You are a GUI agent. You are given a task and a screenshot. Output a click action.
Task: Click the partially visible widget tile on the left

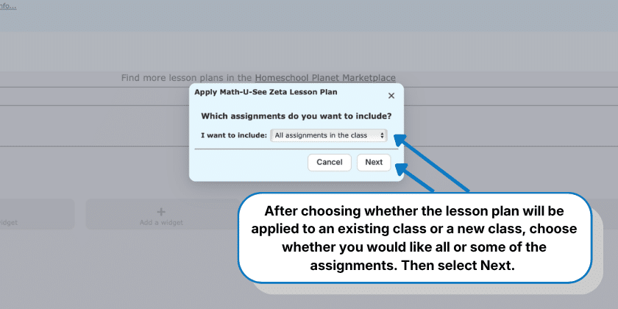[x=37, y=214]
